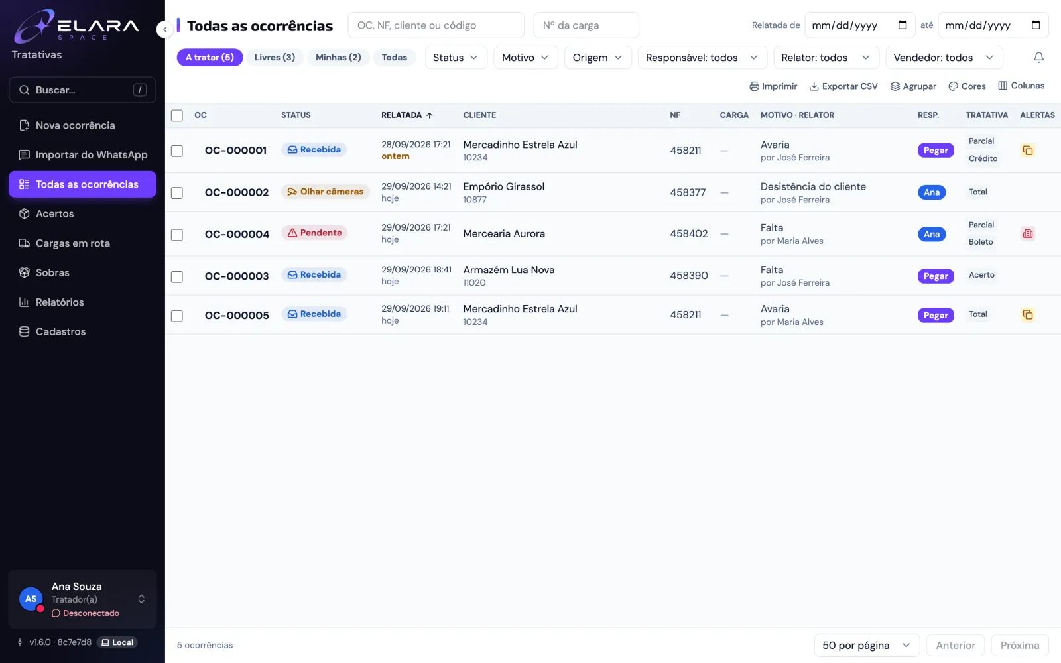The image size is (1061, 663).
Task: Open Nova ocorrência in the sidebar
Action: 82,125
